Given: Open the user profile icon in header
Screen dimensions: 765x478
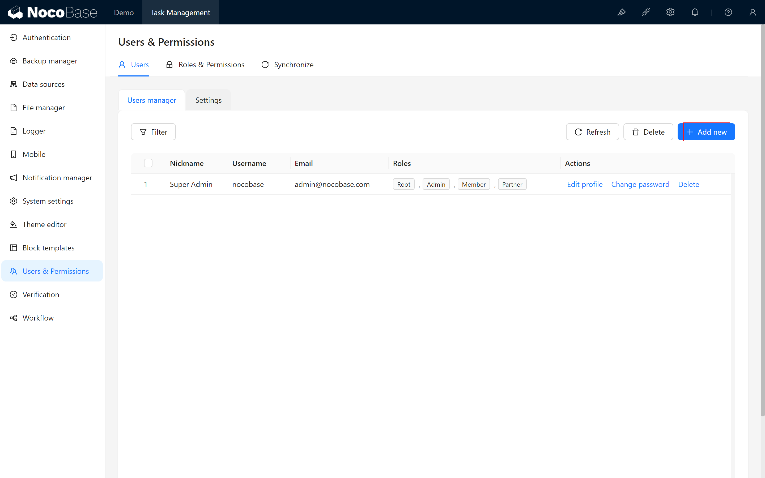Looking at the screenshot, I should coord(752,12).
